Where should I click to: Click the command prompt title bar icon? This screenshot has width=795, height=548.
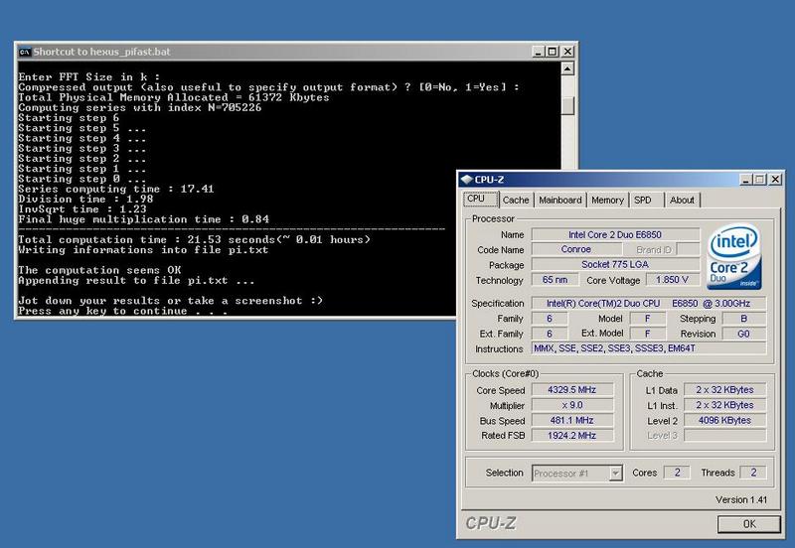(x=24, y=52)
